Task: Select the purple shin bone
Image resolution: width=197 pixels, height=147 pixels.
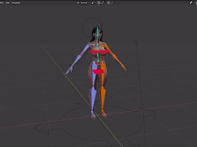Action: [x=93, y=99]
